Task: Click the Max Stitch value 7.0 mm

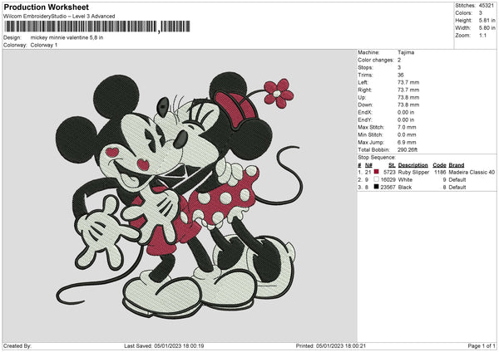Action: click(407, 127)
